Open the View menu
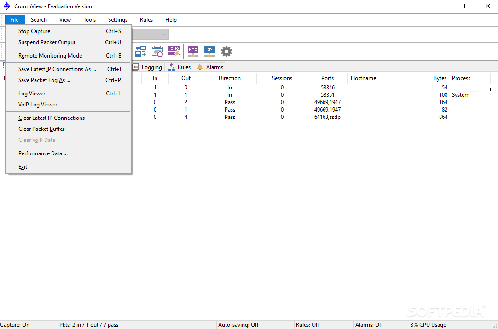The image size is (498, 329). click(65, 20)
